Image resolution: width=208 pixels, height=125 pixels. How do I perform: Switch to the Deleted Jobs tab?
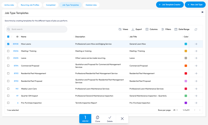(91, 5)
